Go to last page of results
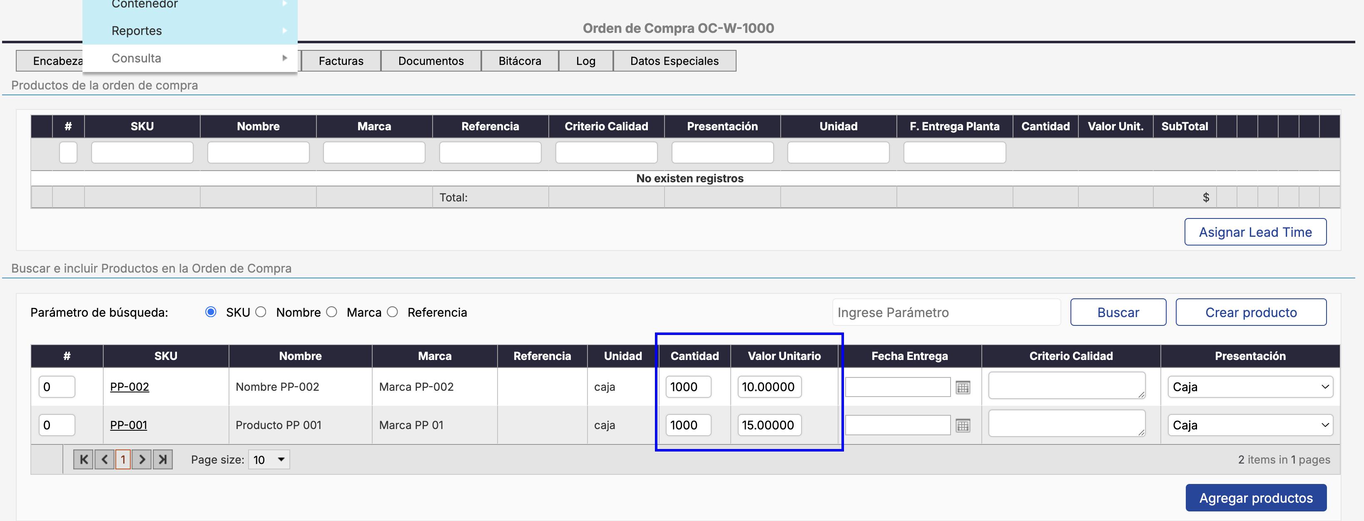The width and height of the screenshot is (1364, 521). point(162,459)
